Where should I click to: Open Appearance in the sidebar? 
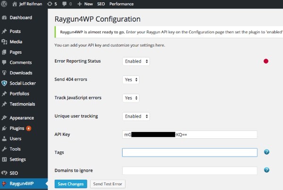pyautogui.click(x=22, y=118)
